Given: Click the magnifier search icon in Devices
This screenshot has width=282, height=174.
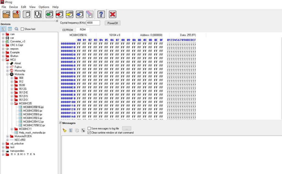Looking at the screenshot, I should click(x=17, y=29).
